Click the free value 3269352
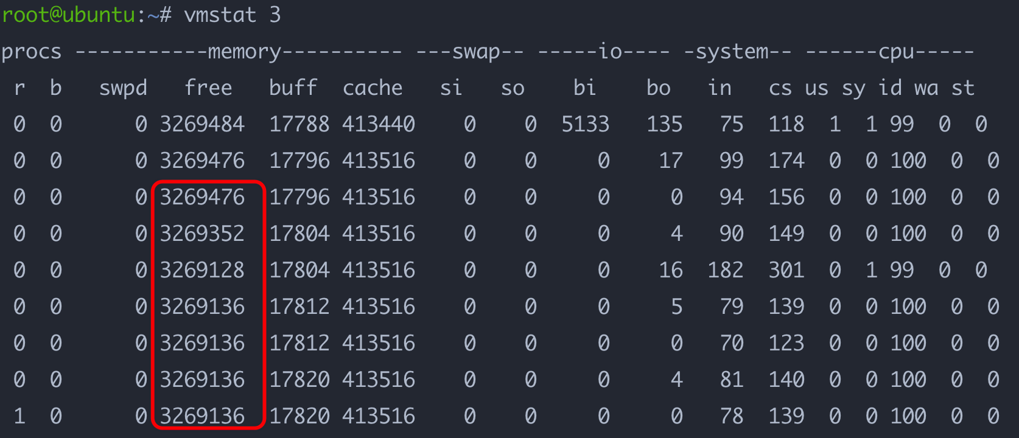This screenshot has width=1019, height=438. [202, 234]
